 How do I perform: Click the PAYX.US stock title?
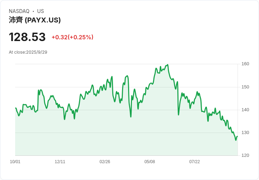[x=35, y=20]
